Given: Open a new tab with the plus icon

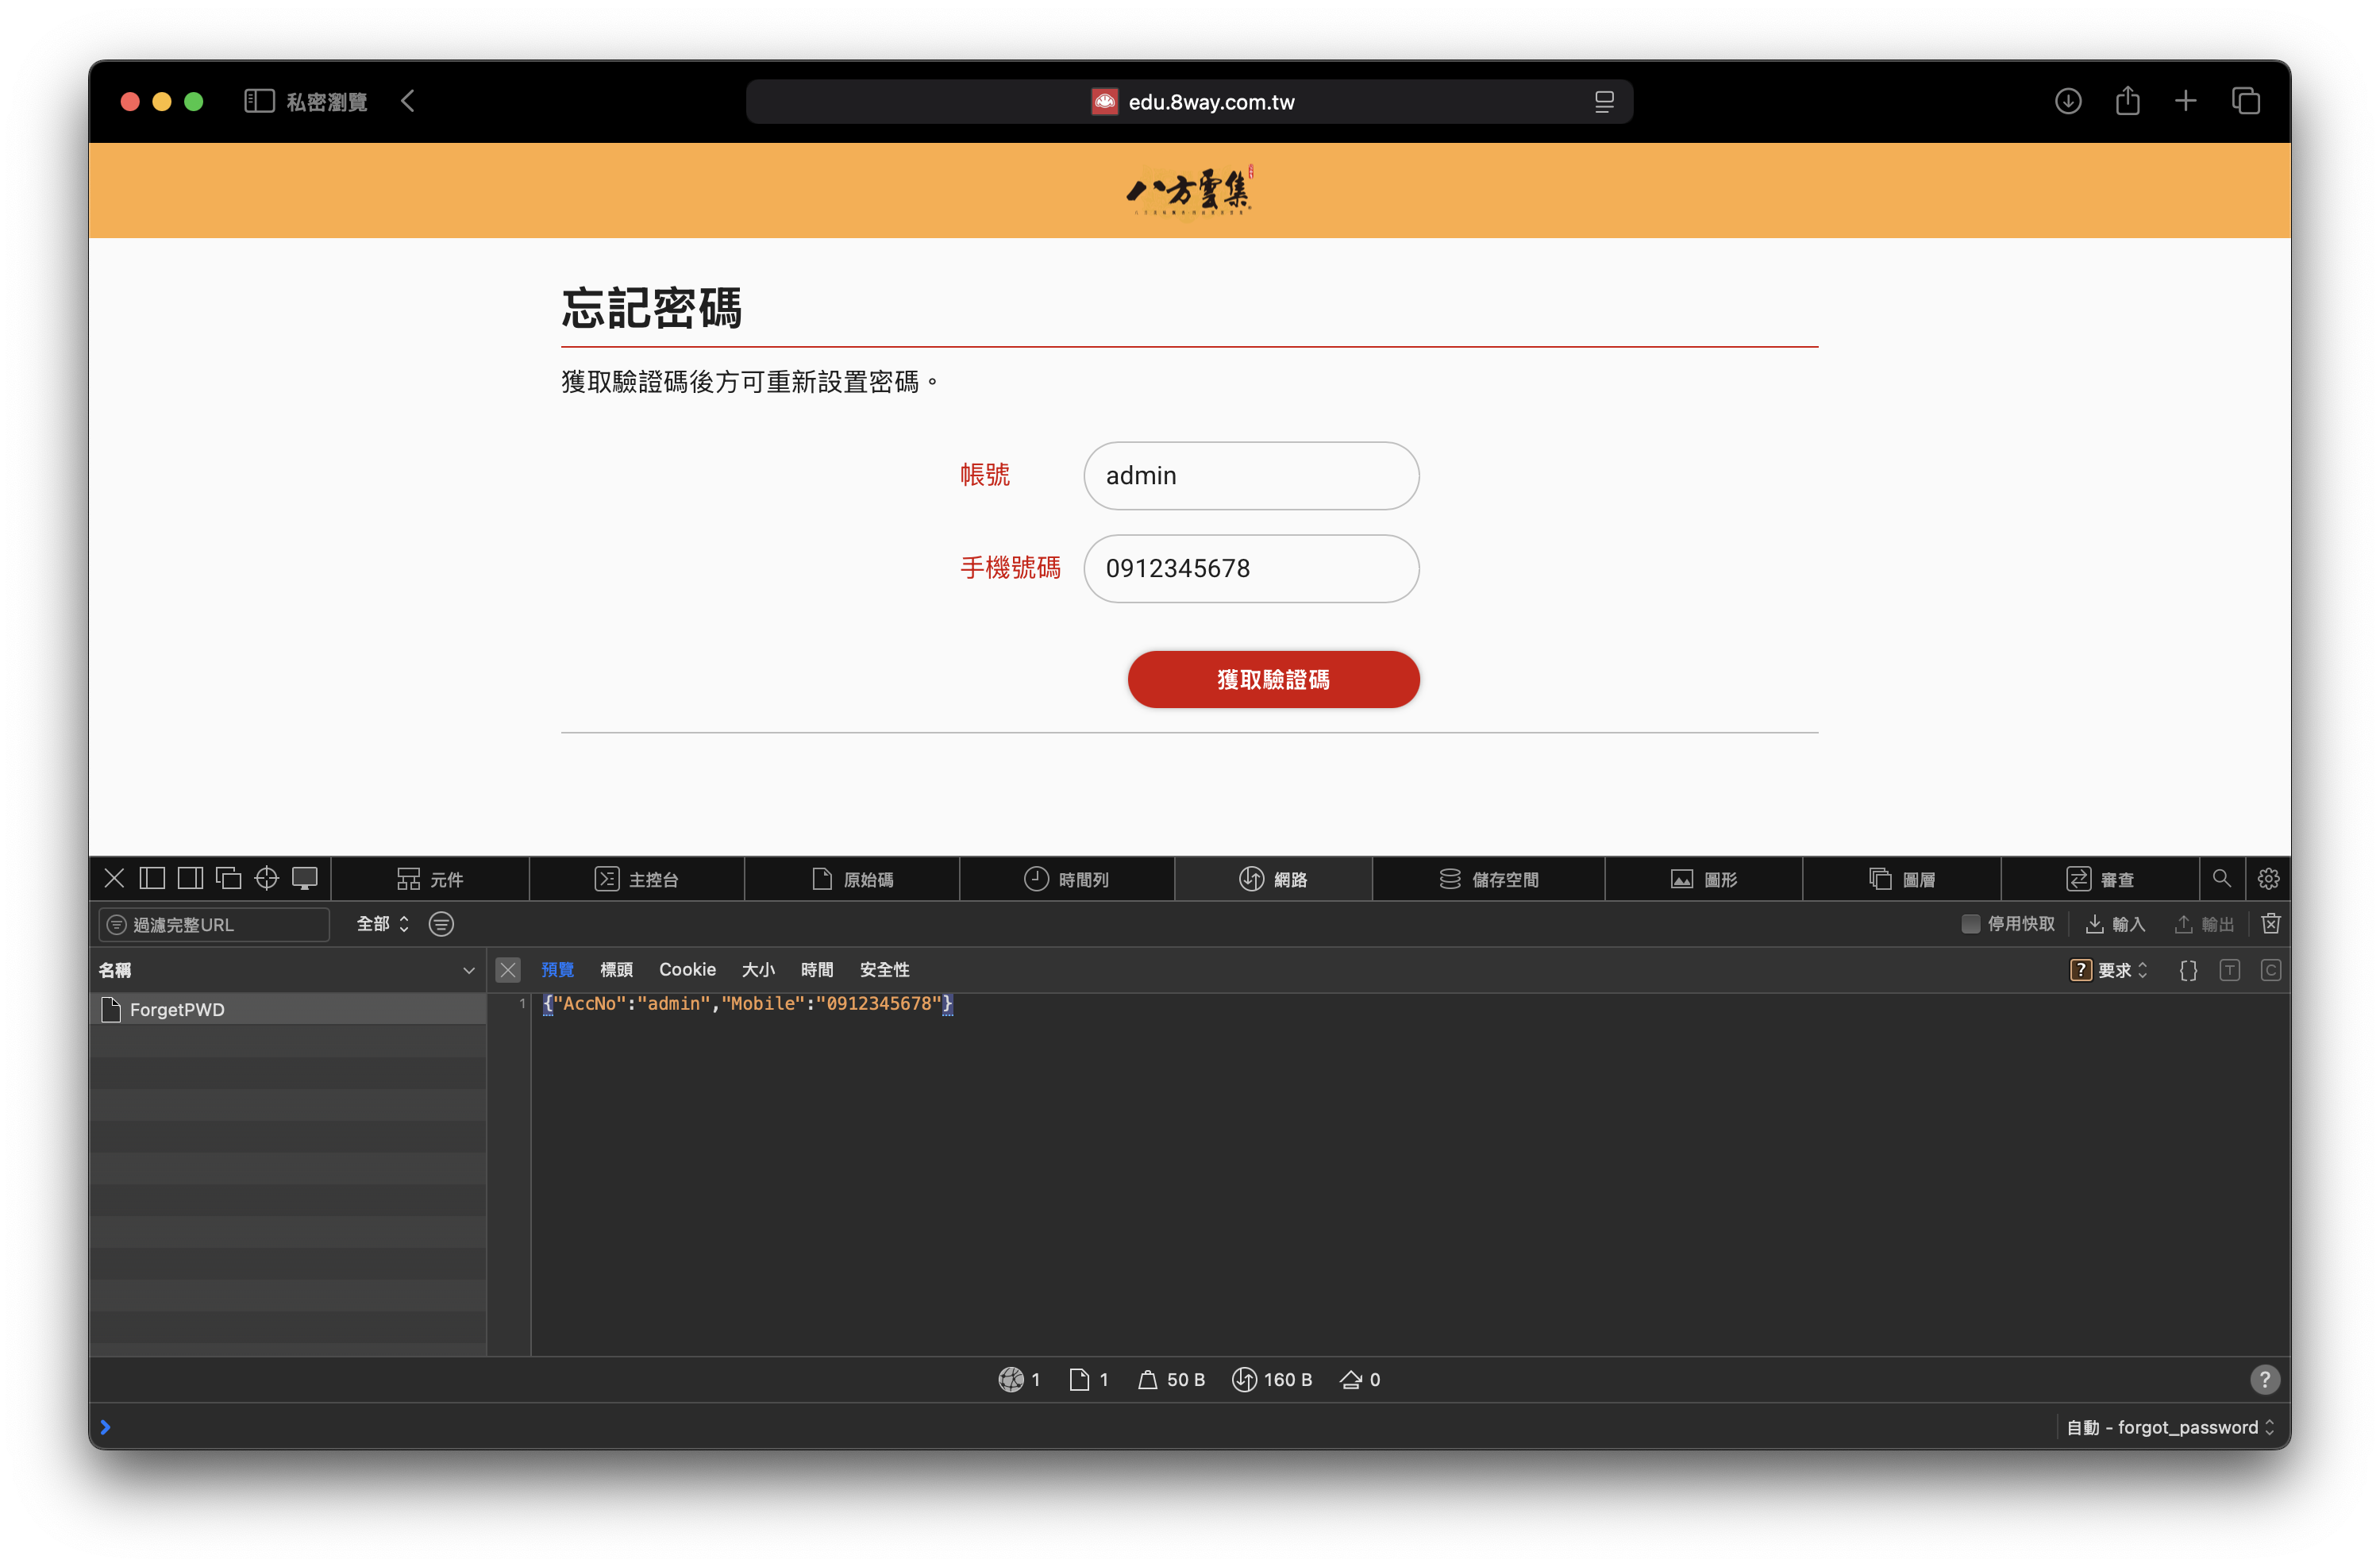Looking at the screenshot, I should (2186, 101).
